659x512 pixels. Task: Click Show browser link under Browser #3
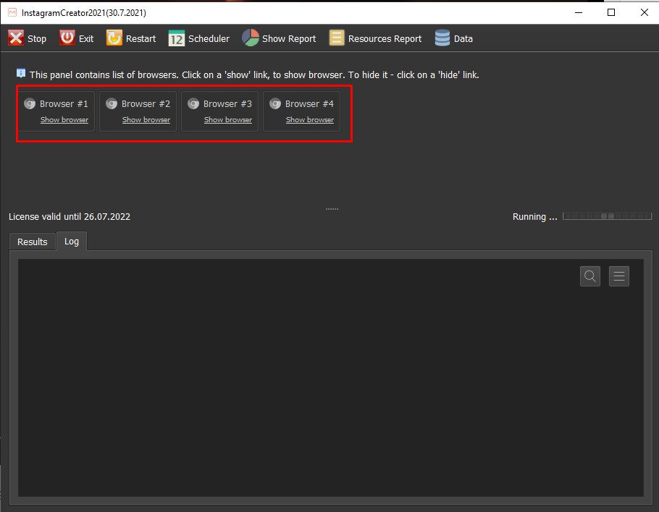click(x=228, y=120)
